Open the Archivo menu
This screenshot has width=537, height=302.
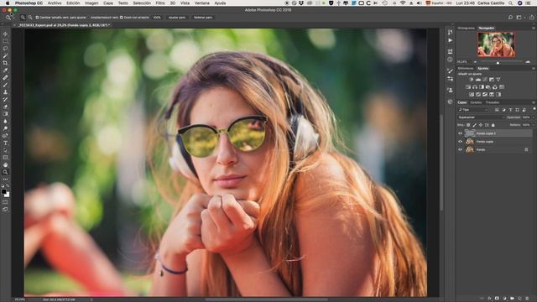55,3
